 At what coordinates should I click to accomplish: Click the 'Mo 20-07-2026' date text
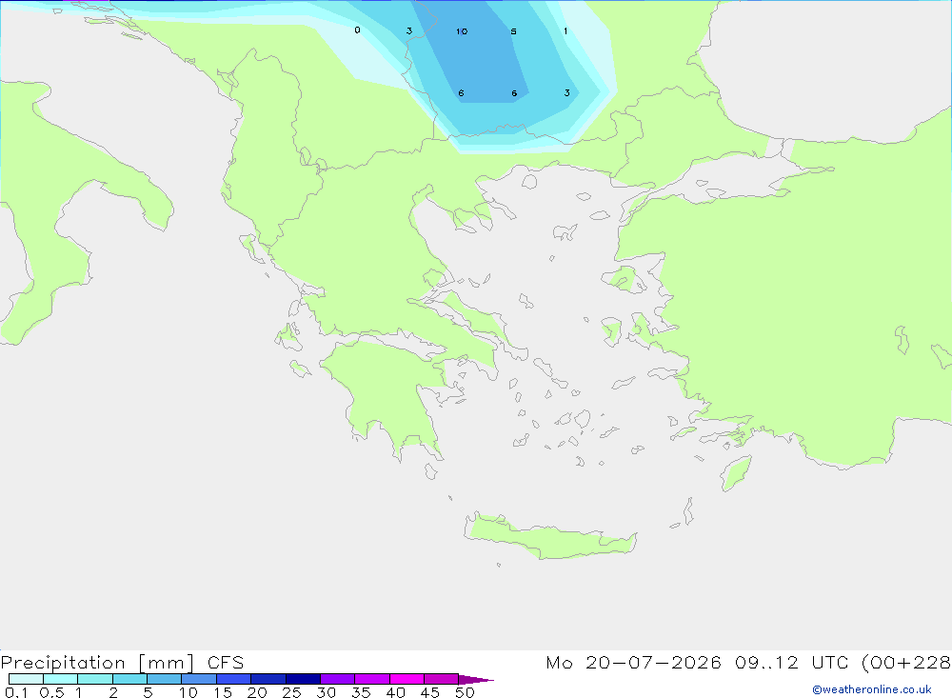point(634,663)
